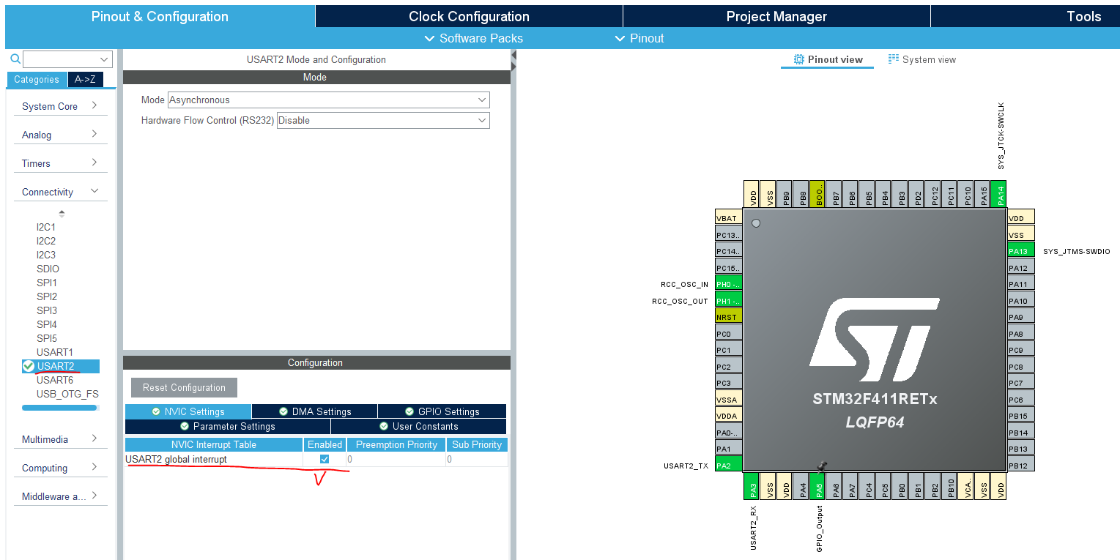Viewport: 1120px width, 560px height.
Task: Open the Mode dropdown set to Asynchronous
Action: pyautogui.click(x=328, y=100)
